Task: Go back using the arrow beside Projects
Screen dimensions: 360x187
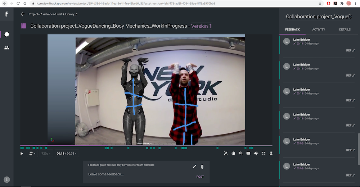Action: click(x=23, y=14)
